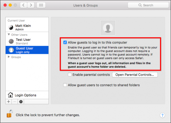171x123 pixels.
Task: Uncheck Allow guests to log in
Action: 65,42
